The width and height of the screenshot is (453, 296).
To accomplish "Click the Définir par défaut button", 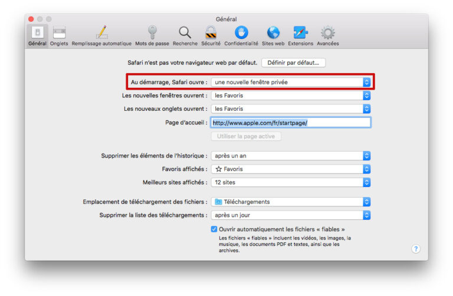I will pos(293,63).
